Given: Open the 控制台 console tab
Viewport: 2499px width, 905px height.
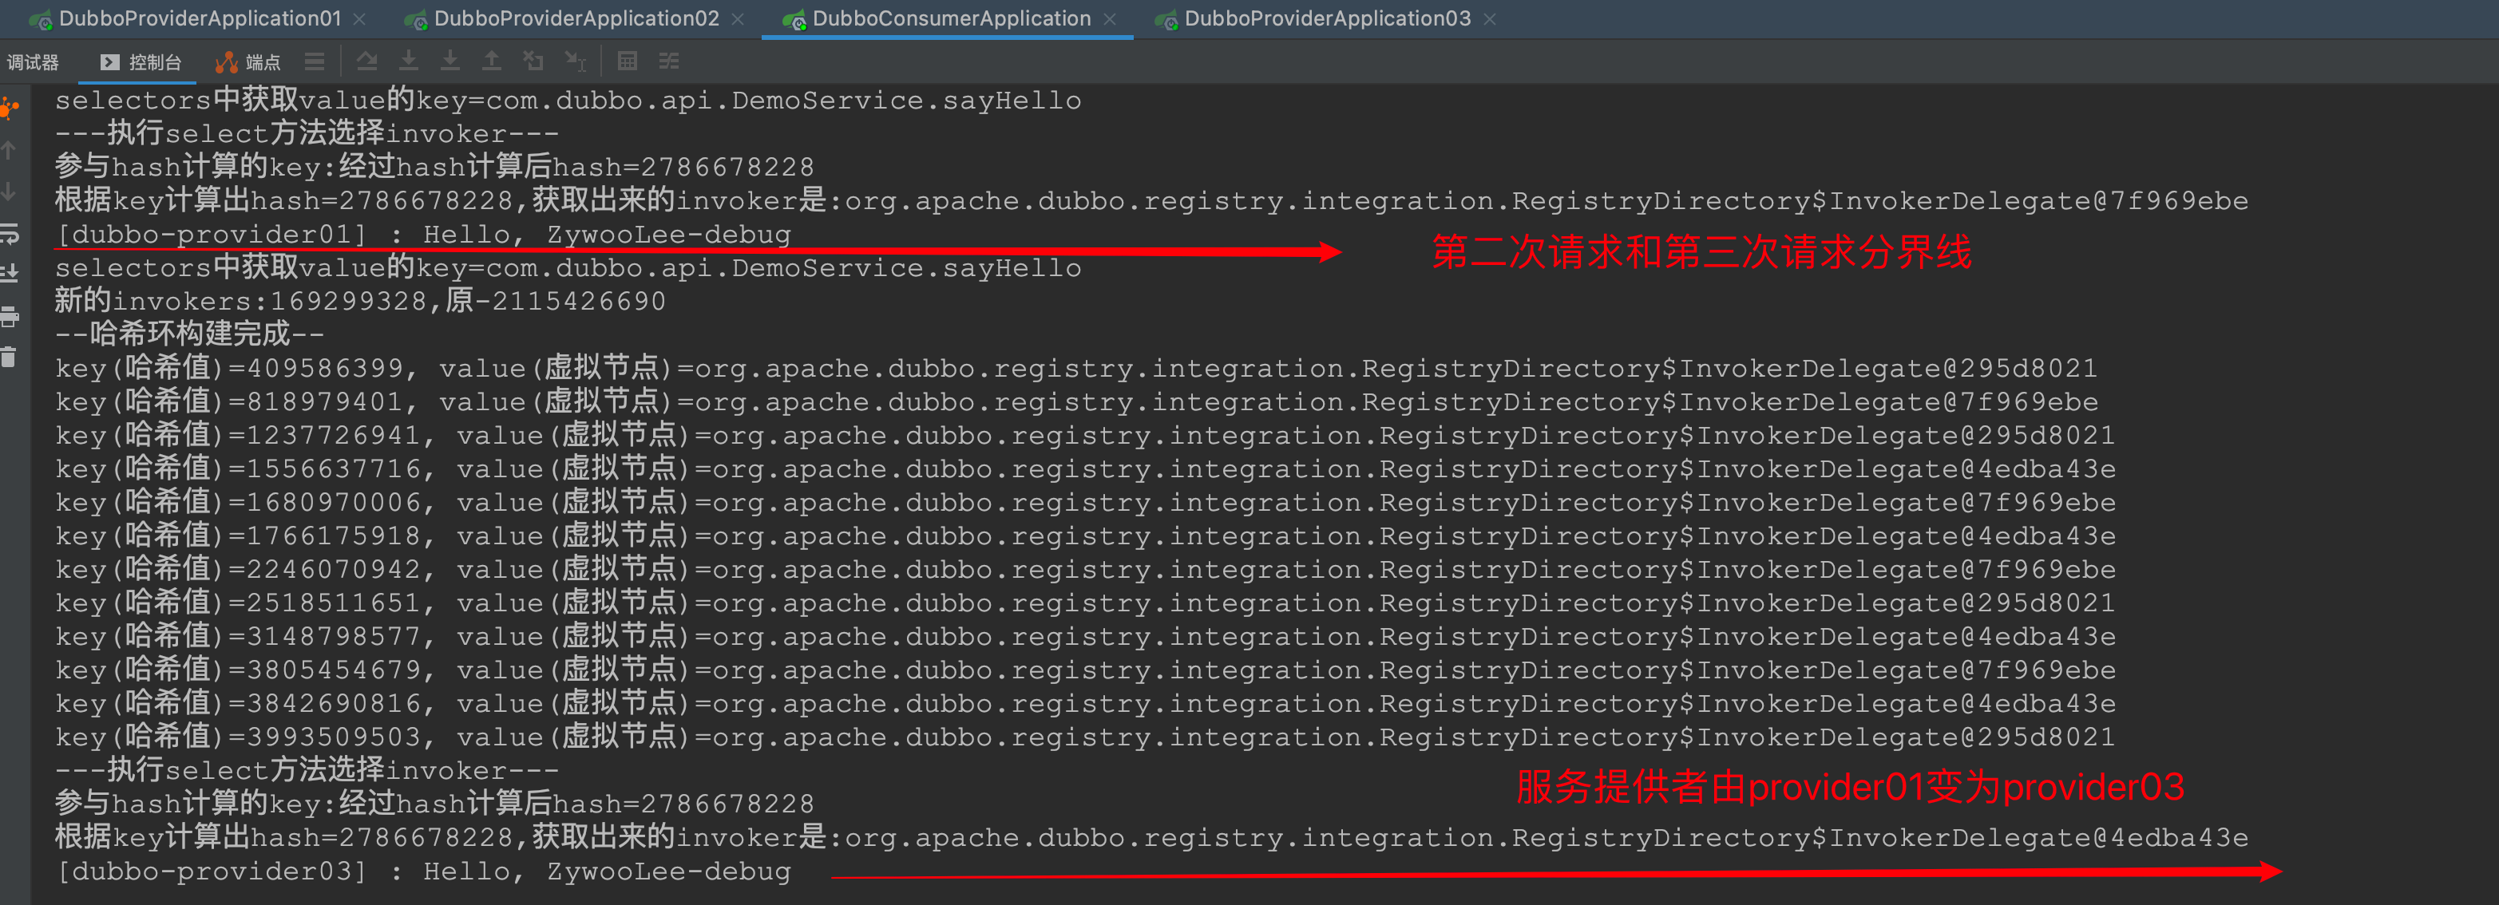Looking at the screenshot, I should pos(141,62).
